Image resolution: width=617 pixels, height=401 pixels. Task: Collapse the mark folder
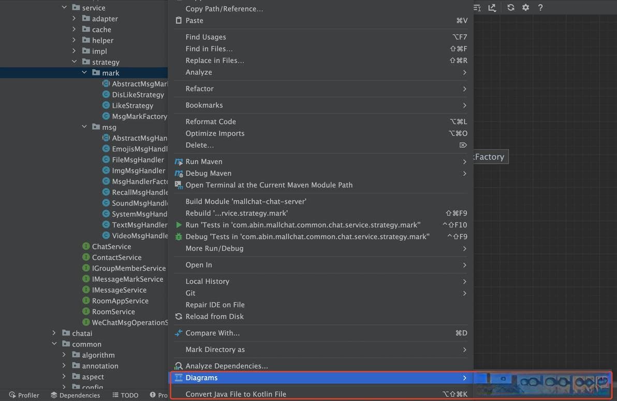[84, 73]
